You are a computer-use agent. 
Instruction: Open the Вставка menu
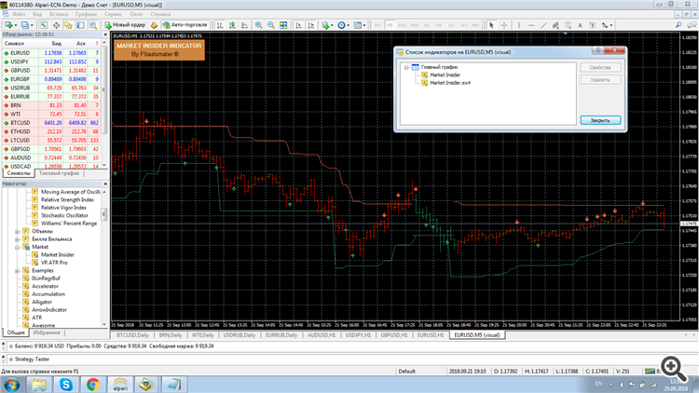59,14
